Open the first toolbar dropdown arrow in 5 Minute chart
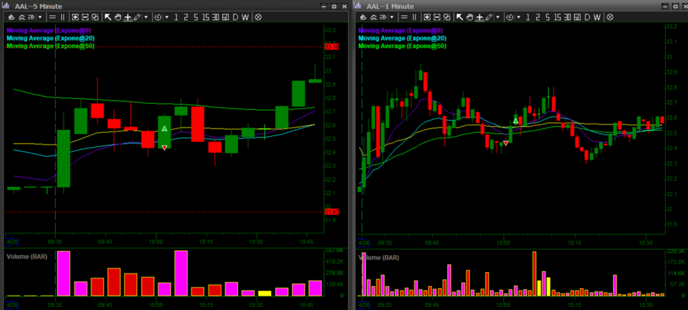The image size is (688, 310). pyautogui.click(x=39, y=16)
